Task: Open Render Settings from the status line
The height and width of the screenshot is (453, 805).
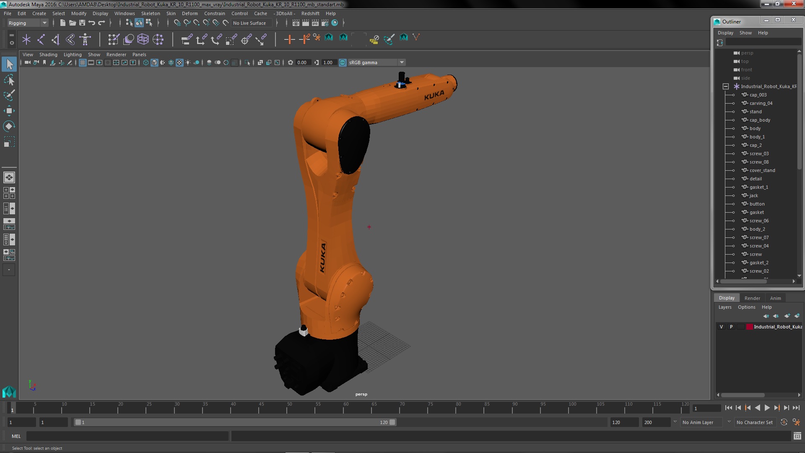Action: [x=325, y=23]
